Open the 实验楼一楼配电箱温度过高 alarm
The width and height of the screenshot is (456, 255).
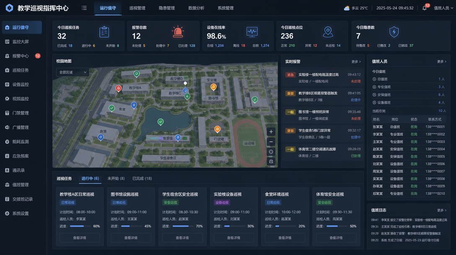point(323,78)
